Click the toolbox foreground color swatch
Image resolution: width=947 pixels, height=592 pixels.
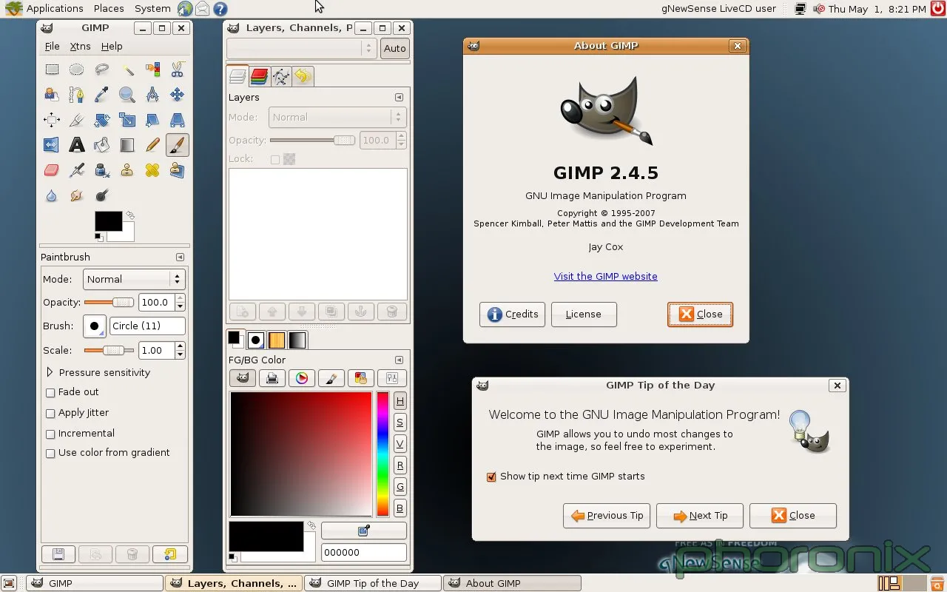click(x=108, y=221)
